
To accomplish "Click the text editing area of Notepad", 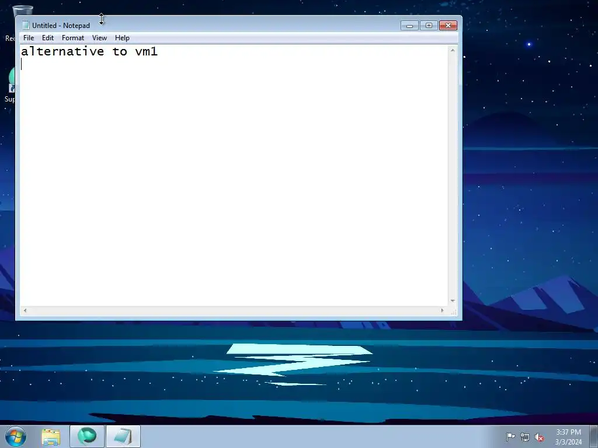I will click(x=234, y=175).
